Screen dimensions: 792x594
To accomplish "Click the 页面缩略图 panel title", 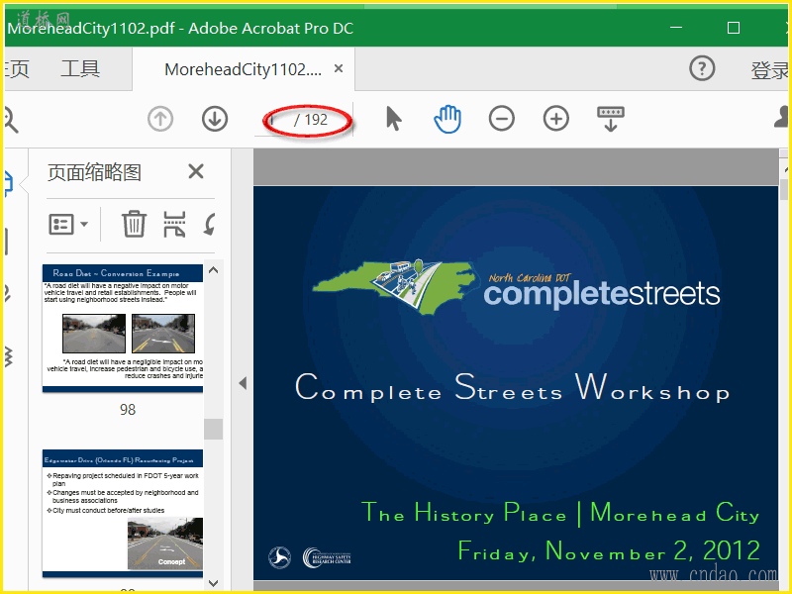I will point(94,172).
